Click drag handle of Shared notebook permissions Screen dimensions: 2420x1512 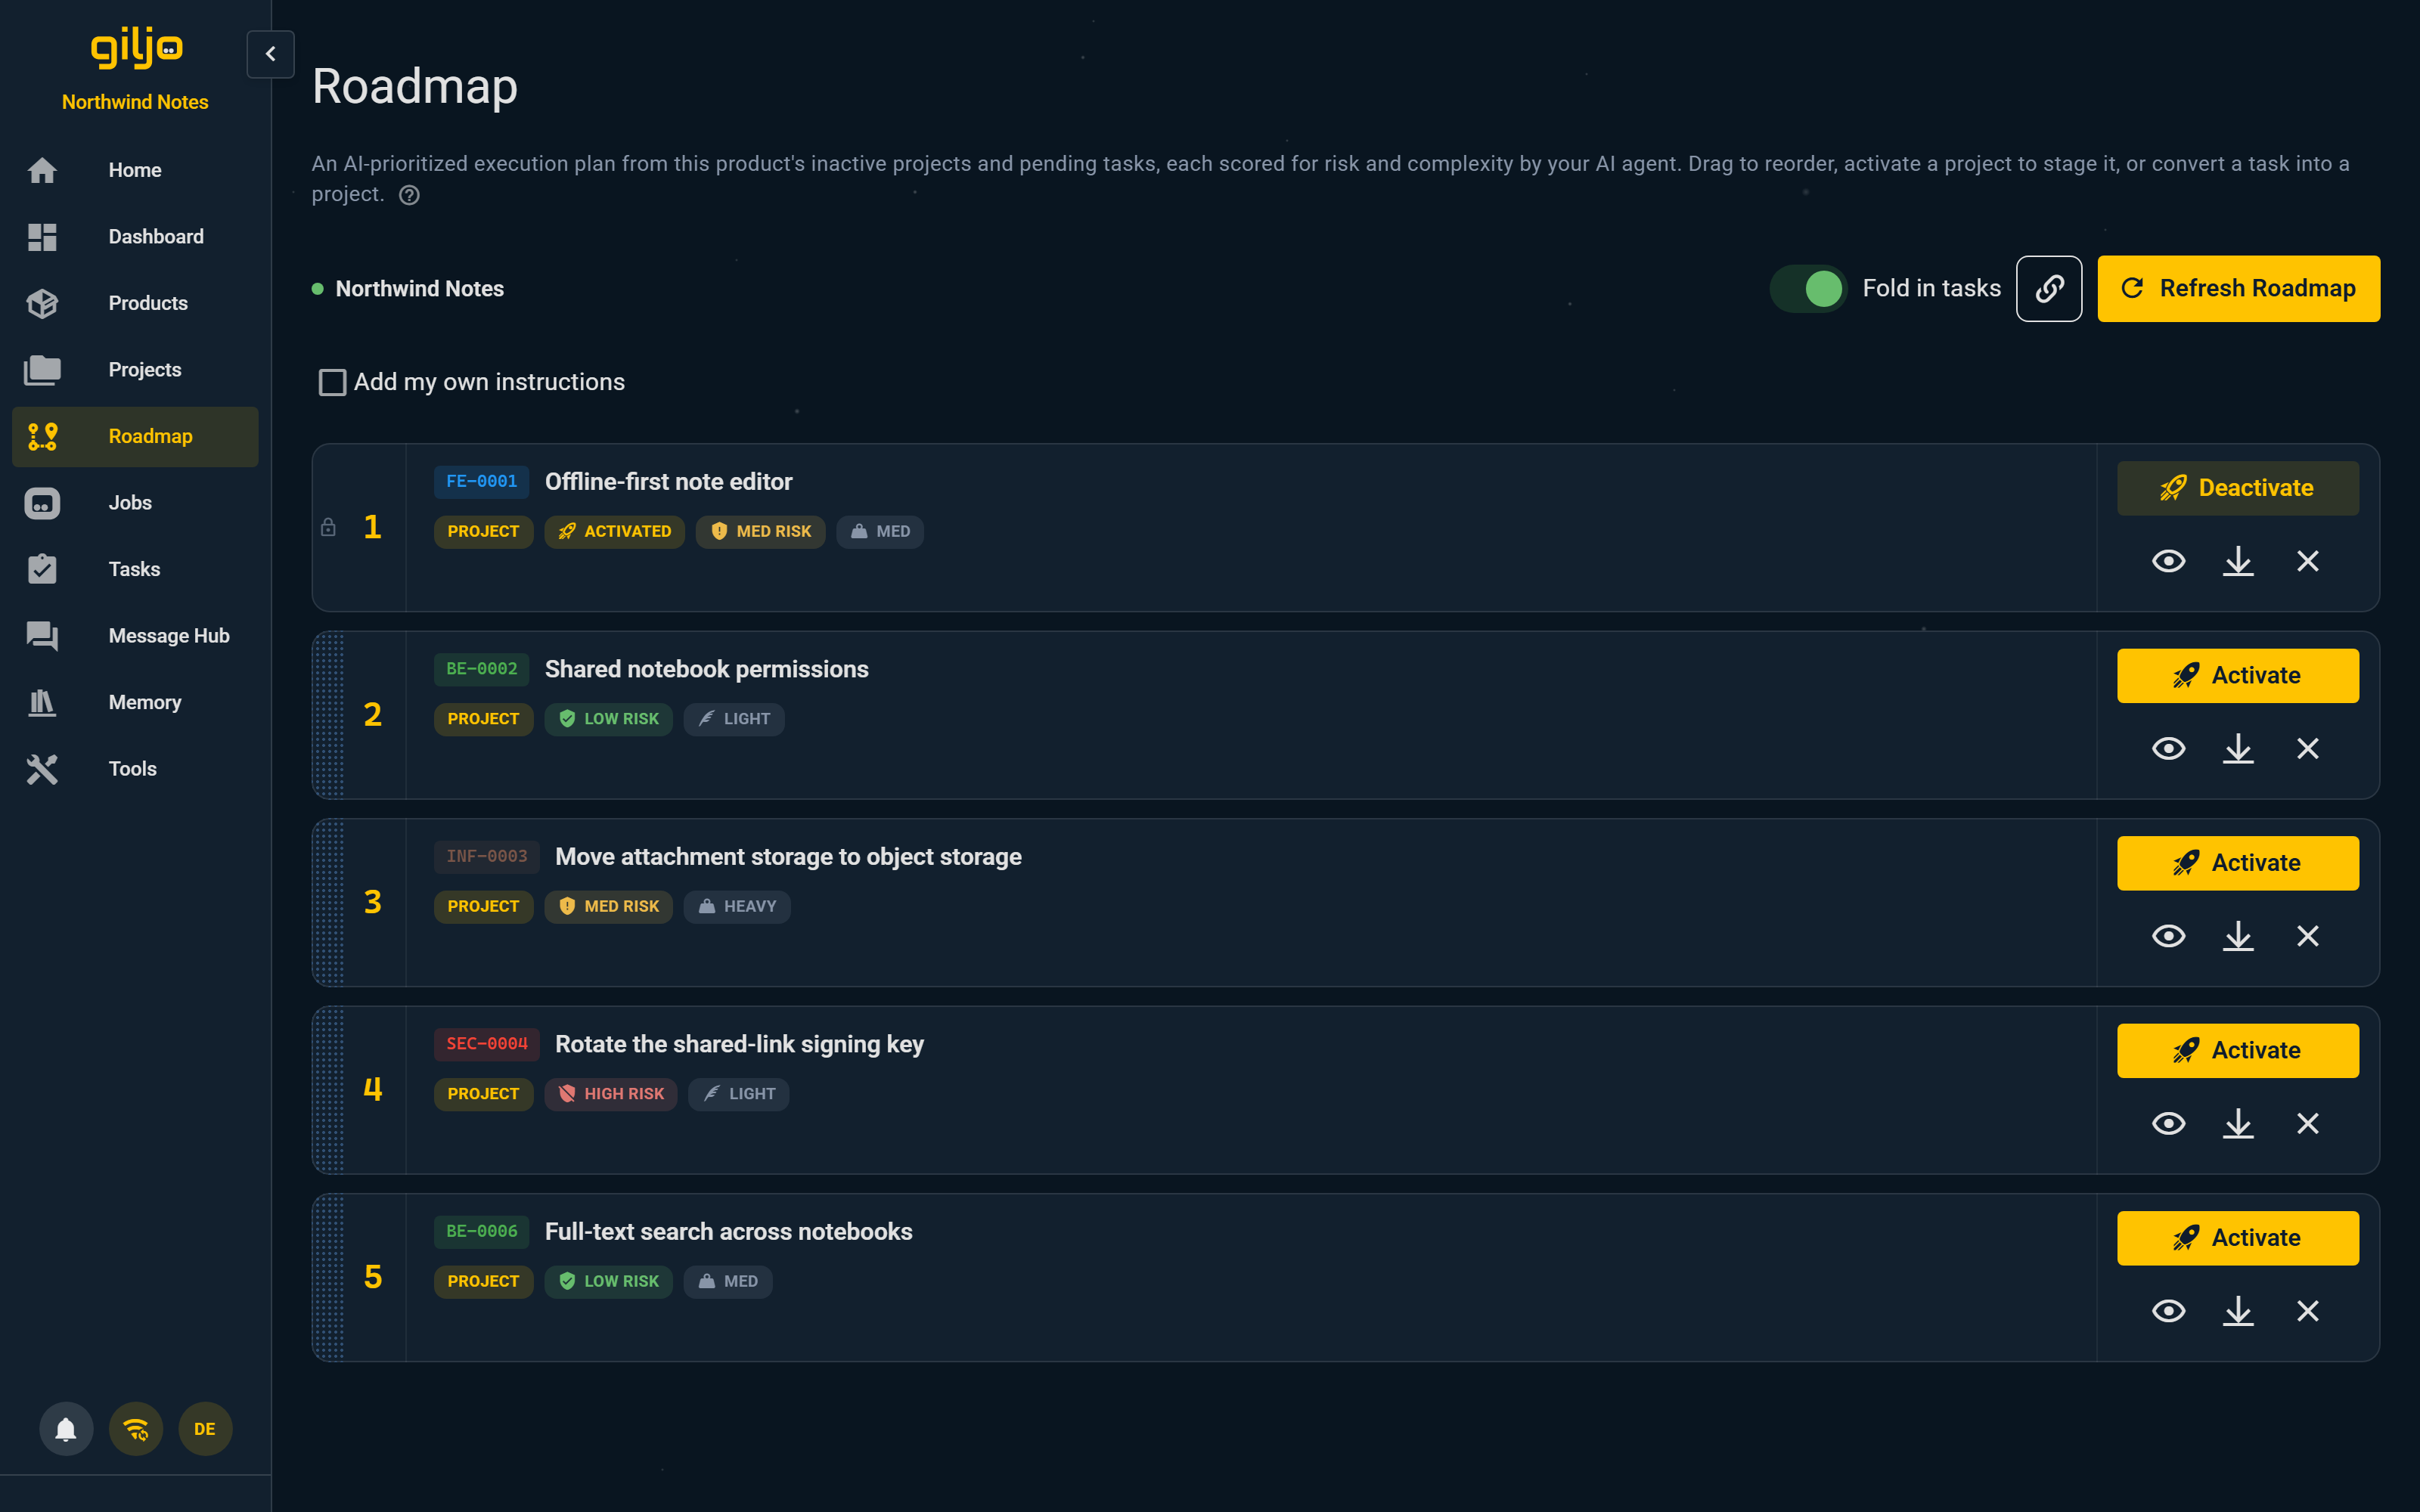click(329, 715)
